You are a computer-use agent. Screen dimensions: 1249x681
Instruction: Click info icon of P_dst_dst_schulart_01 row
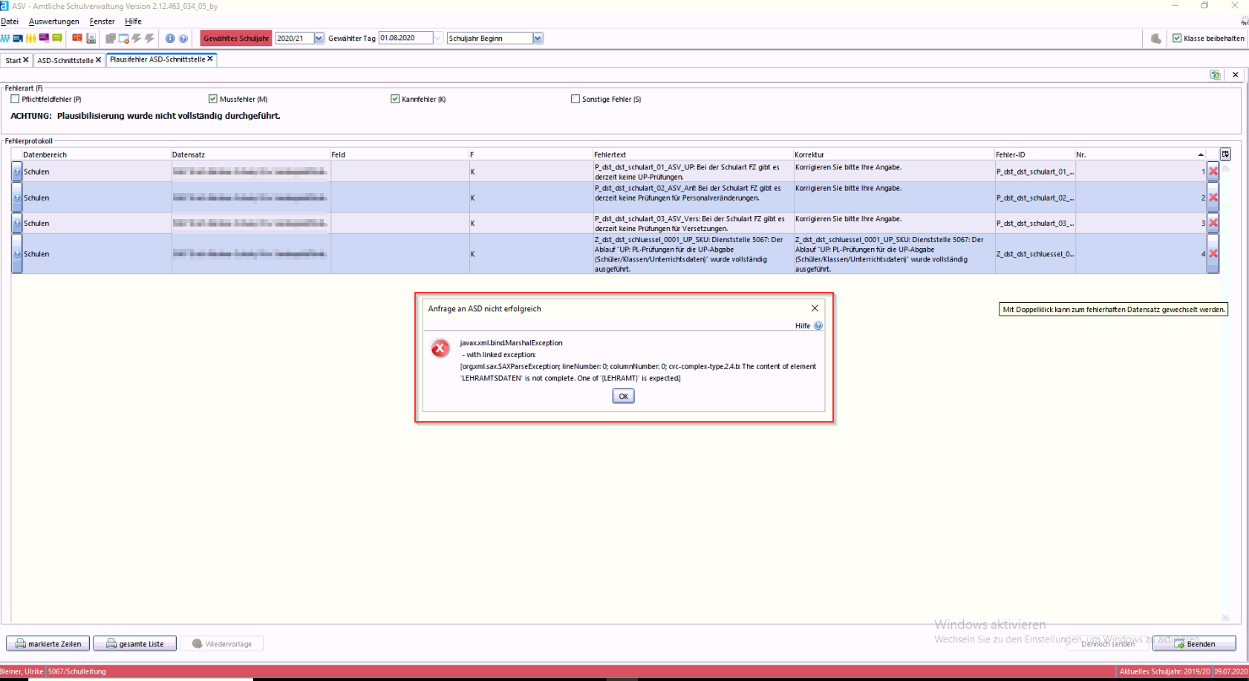(17, 172)
